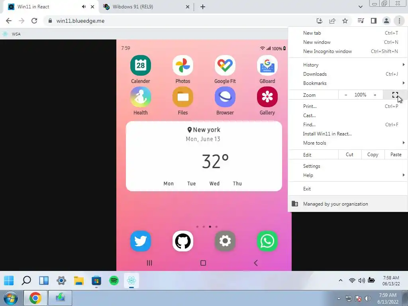The height and width of the screenshot is (306, 408).
Task: Open Downloads from the Chrome menu
Action: (348, 74)
